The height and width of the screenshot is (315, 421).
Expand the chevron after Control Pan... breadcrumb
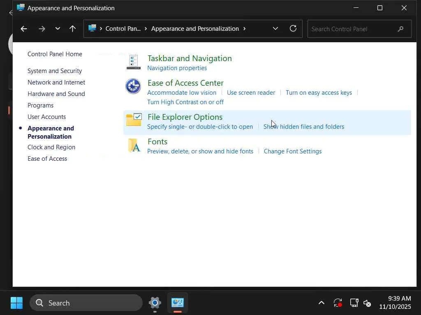pyautogui.click(x=146, y=29)
